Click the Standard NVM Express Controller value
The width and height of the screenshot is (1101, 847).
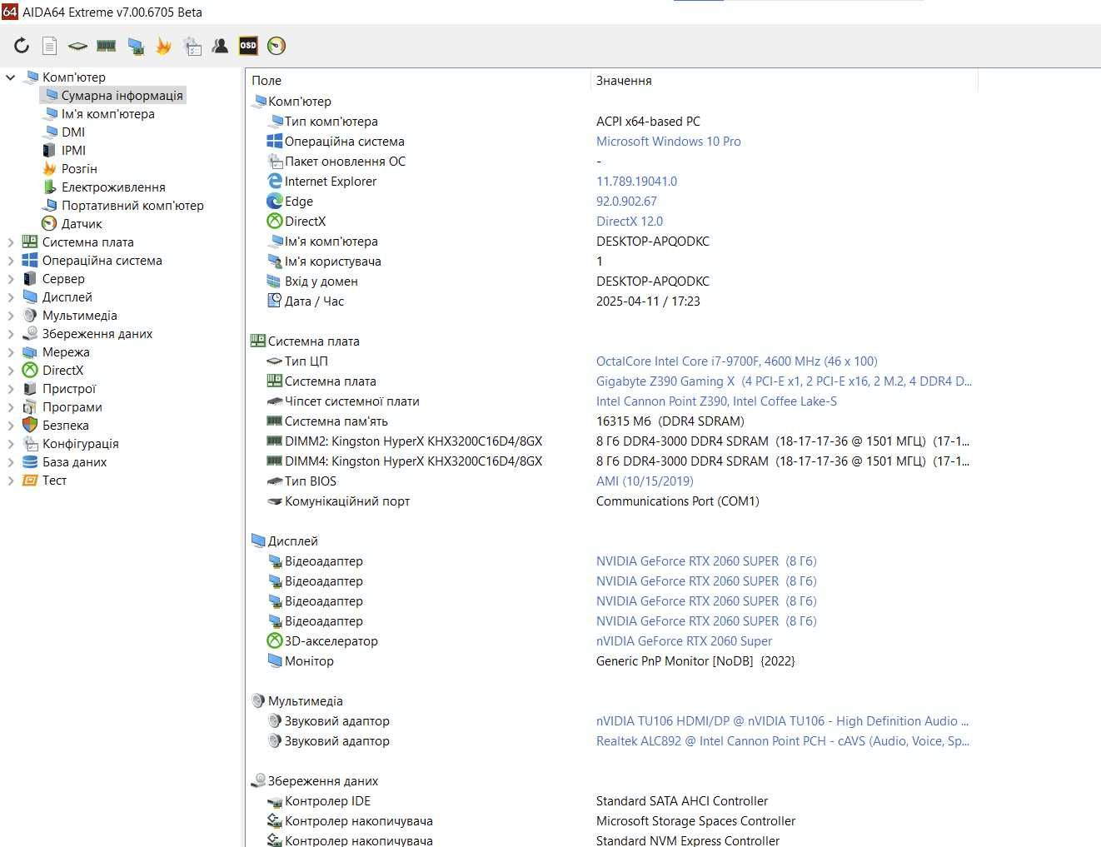(688, 840)
